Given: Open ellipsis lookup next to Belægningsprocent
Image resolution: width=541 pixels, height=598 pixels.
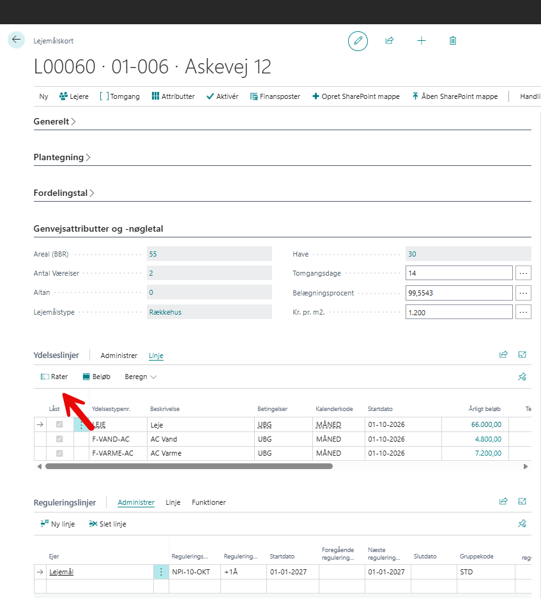Looking at the screenshot, I should click(523, 293).
